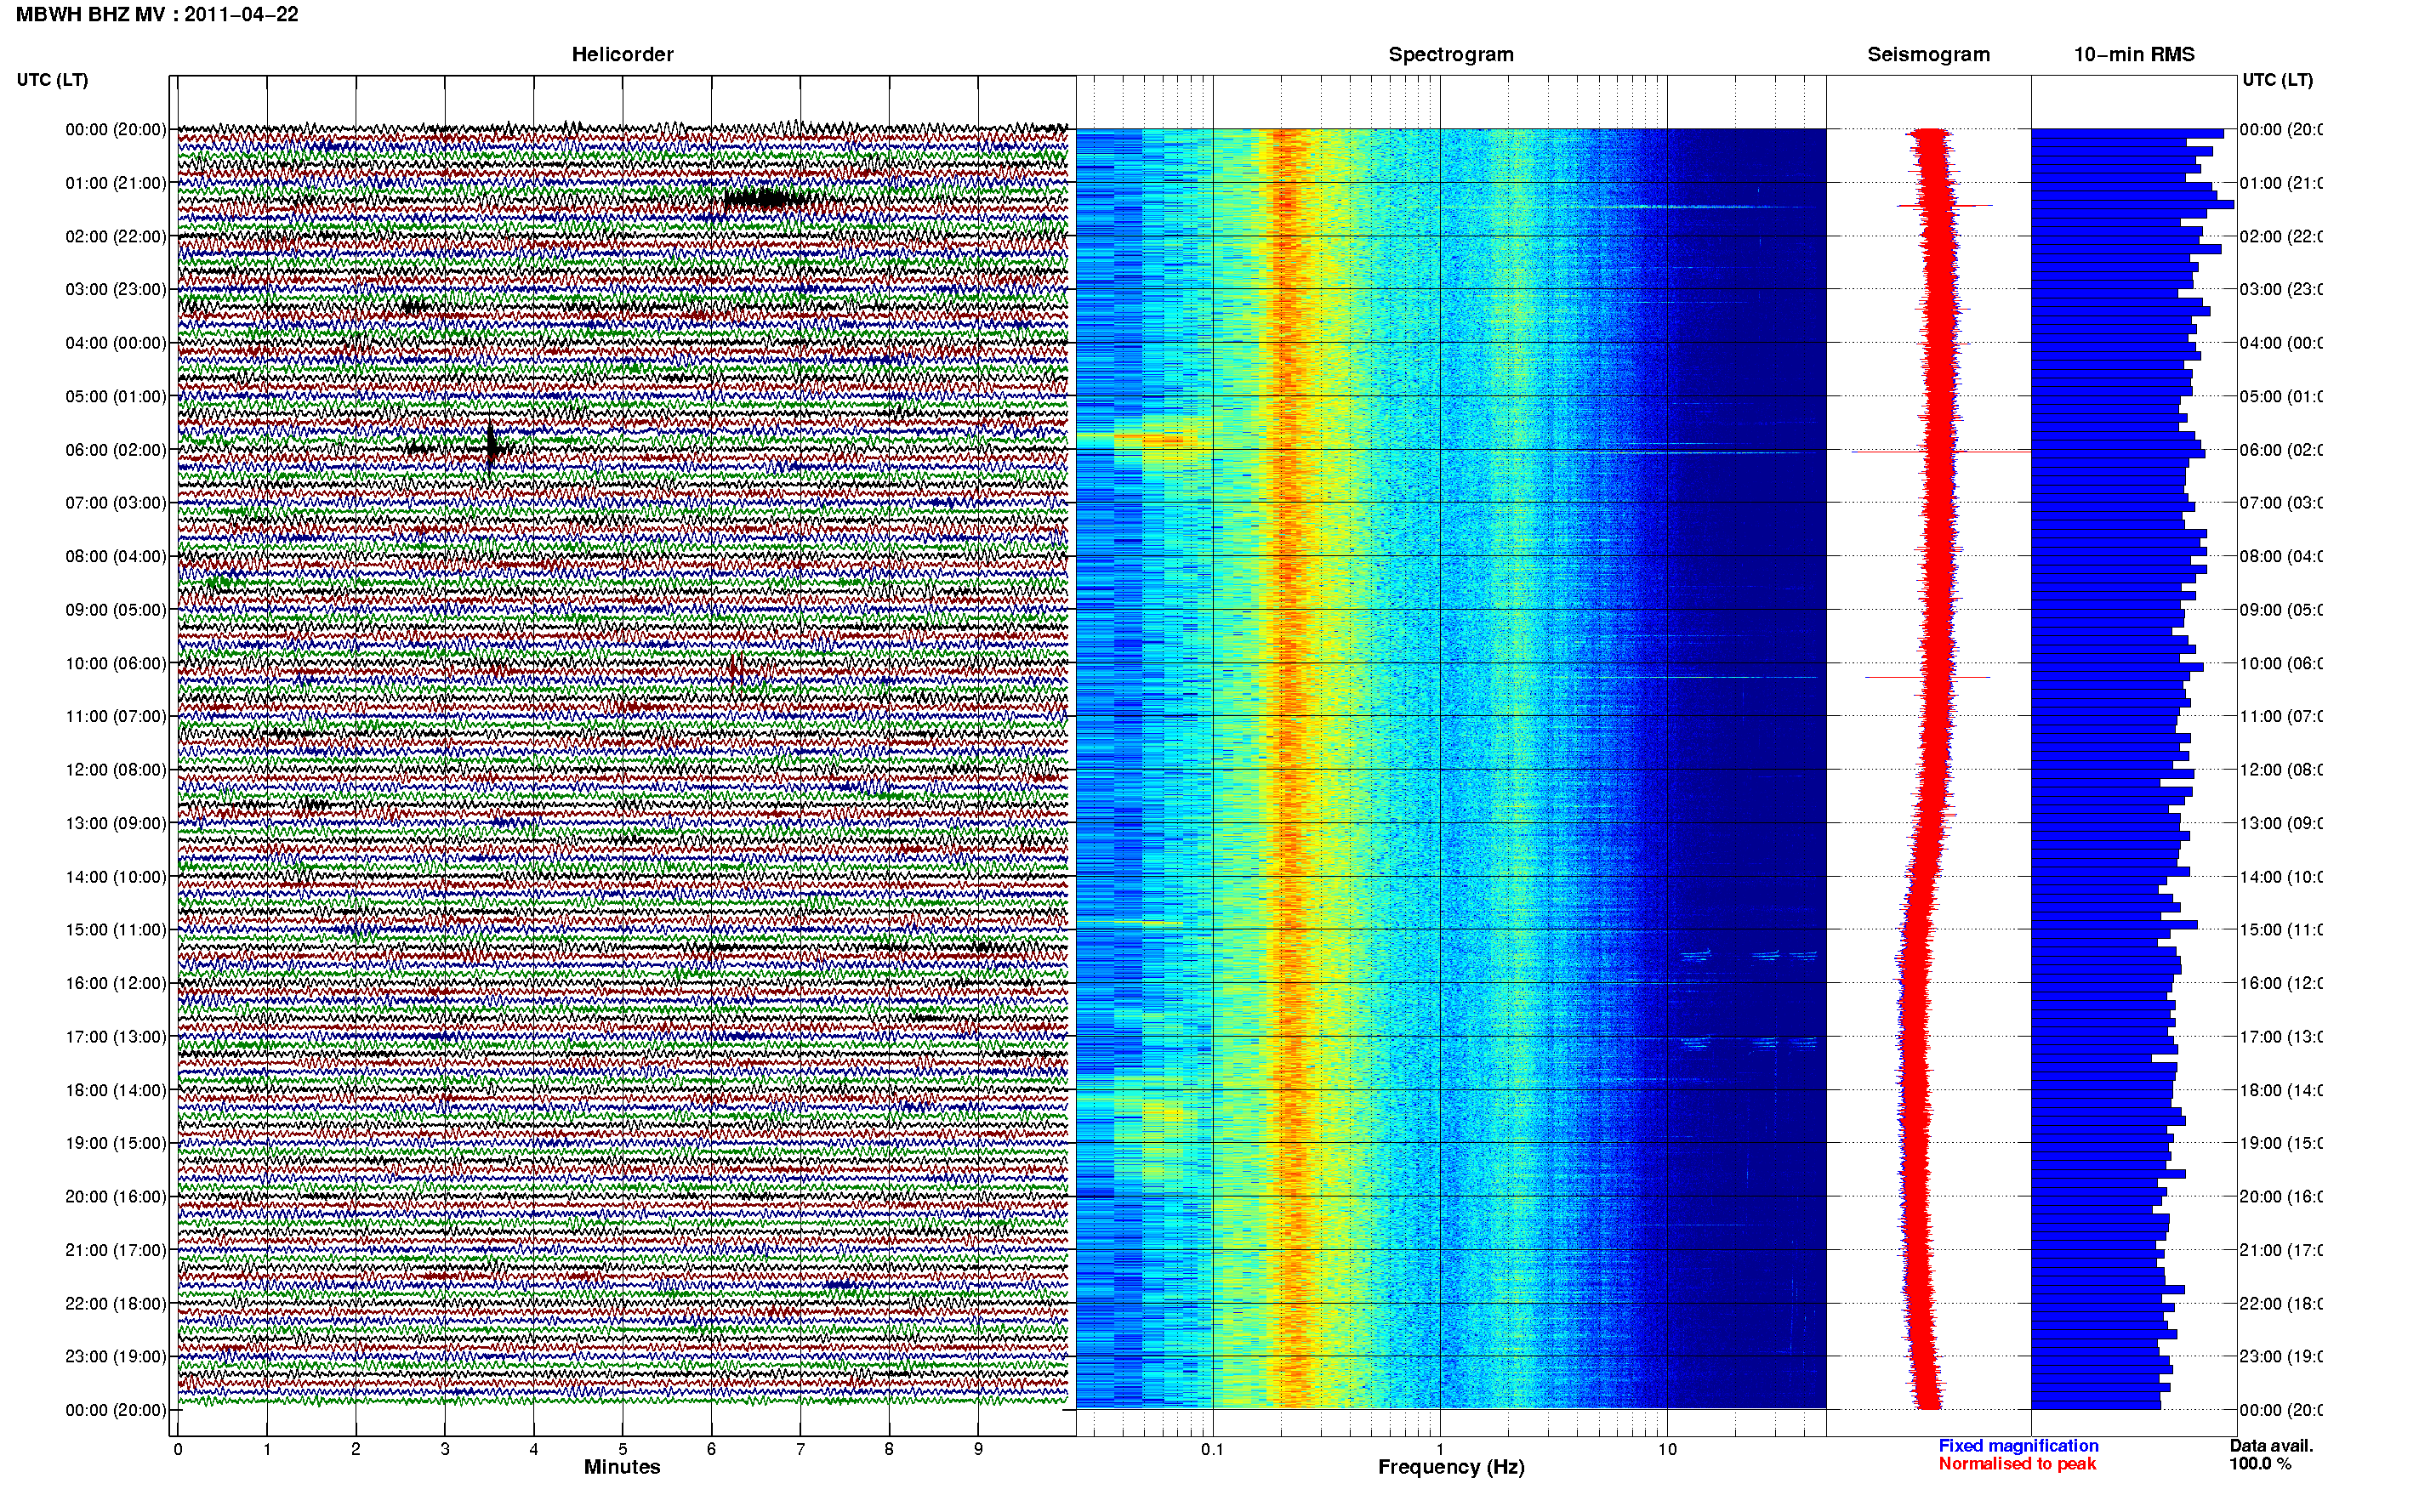This screenshot has width=2419, height=1512.
Task: Click the 'MBWH BHZ MV : 2011-04-22' title
Action: (x=157, y=14)
